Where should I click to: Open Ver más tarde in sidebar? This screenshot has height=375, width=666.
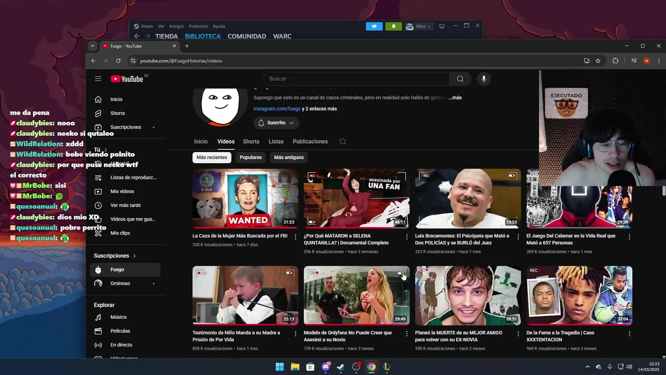point(125,205)
